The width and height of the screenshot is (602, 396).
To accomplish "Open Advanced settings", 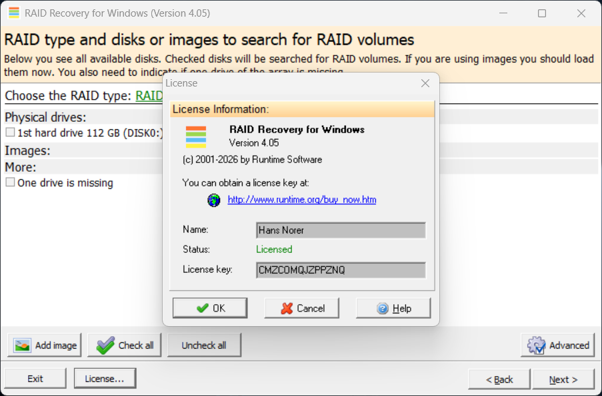I will click(558, 345).
